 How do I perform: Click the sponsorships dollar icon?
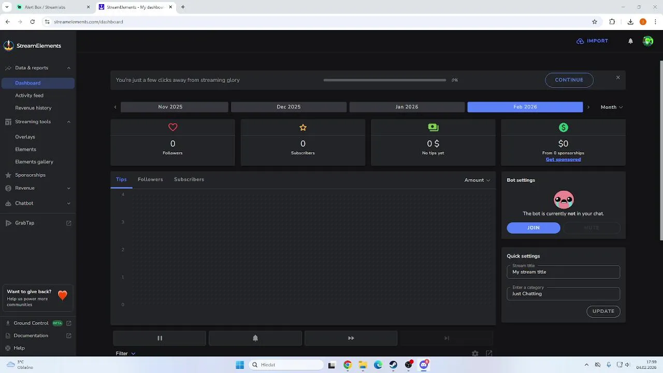coord(564,127)
